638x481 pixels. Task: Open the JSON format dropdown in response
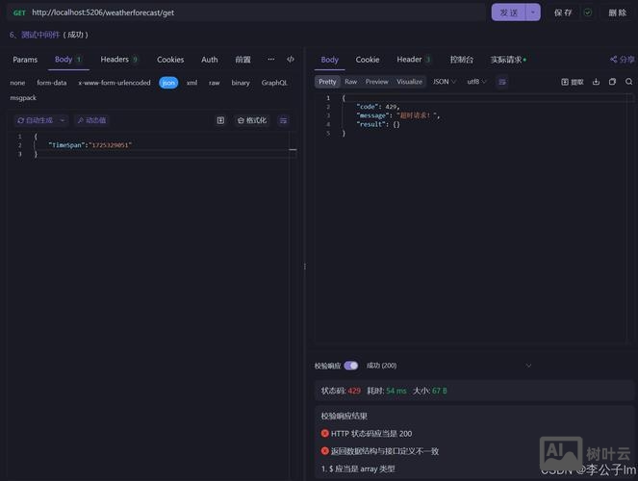point(445,82)
